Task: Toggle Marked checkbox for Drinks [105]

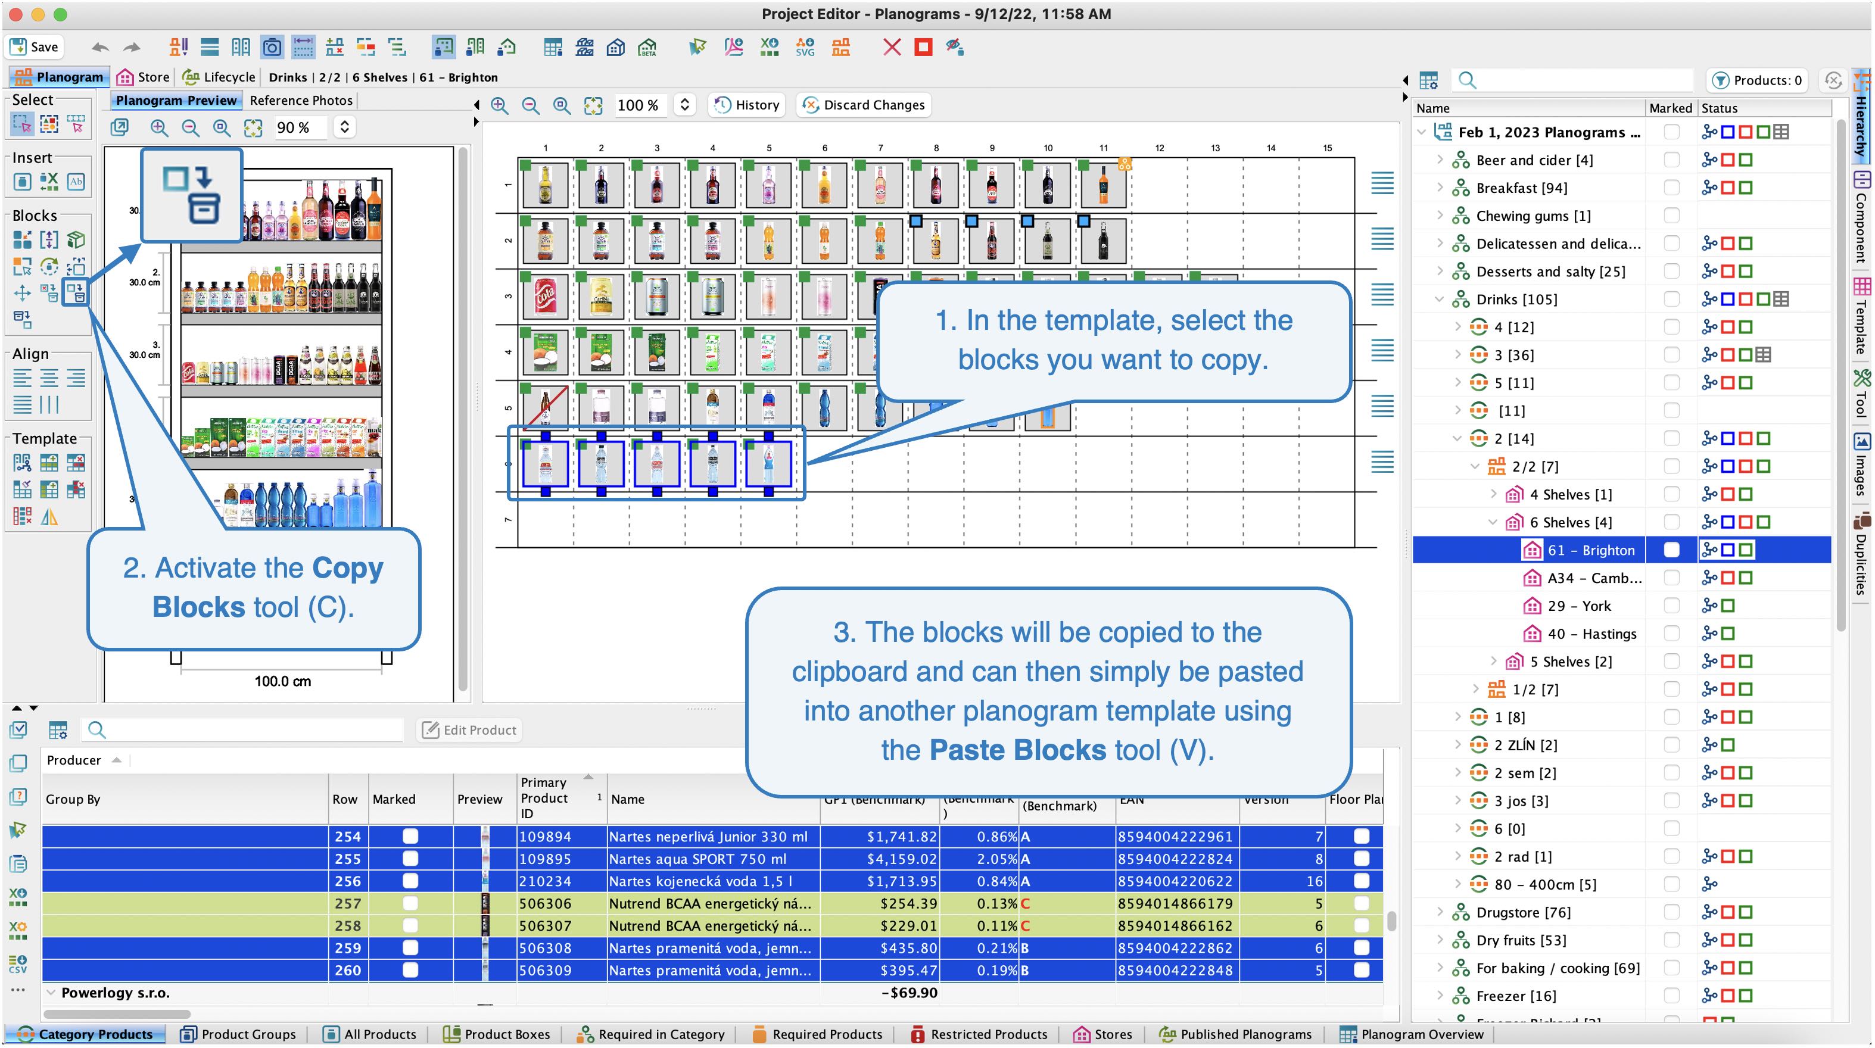Action: (x=1672, y=299)
